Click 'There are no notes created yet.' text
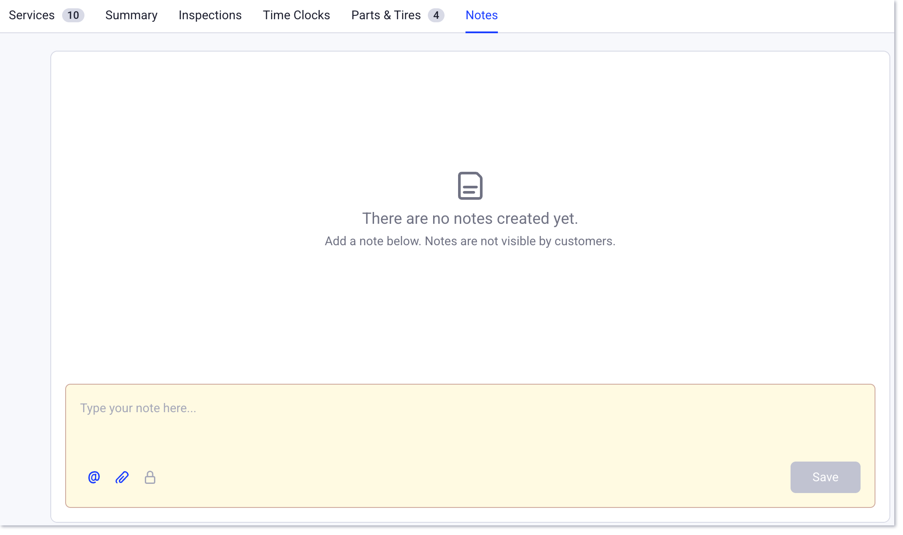 470,219
